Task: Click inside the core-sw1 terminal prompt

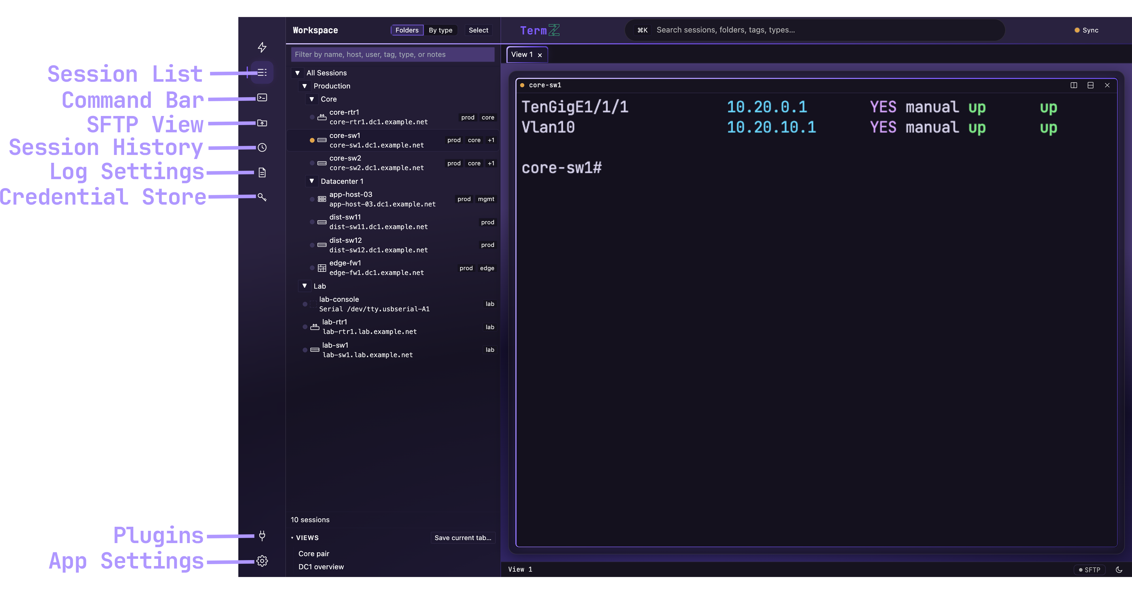Action: pos(562,168)
